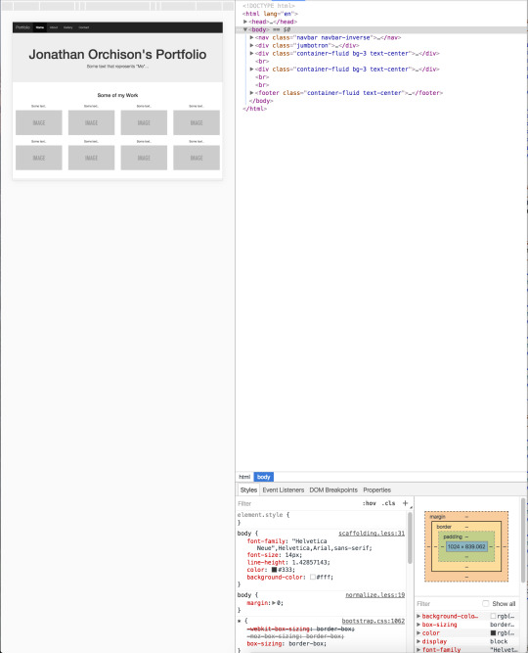The image size is (528, 653).
Task: Click the struck-out -webkit-box-sizing declaration
Action: tap(301, 629)
